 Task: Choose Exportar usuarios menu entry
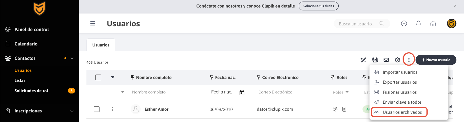pos(399,82)
